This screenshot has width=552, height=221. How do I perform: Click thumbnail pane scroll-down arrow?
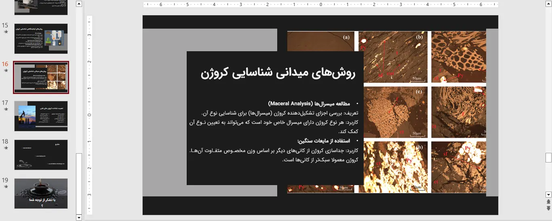pos(79,217)
